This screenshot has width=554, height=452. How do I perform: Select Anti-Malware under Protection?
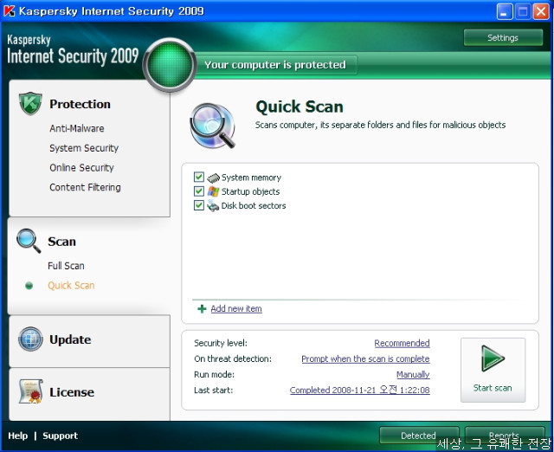[77, 128]
